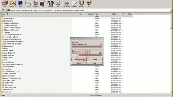173x97 pixels.
Task: Select folder 'amazon'
Action: [6, 60]
